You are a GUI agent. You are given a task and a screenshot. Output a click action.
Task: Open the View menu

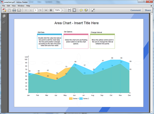click(14, 5)
